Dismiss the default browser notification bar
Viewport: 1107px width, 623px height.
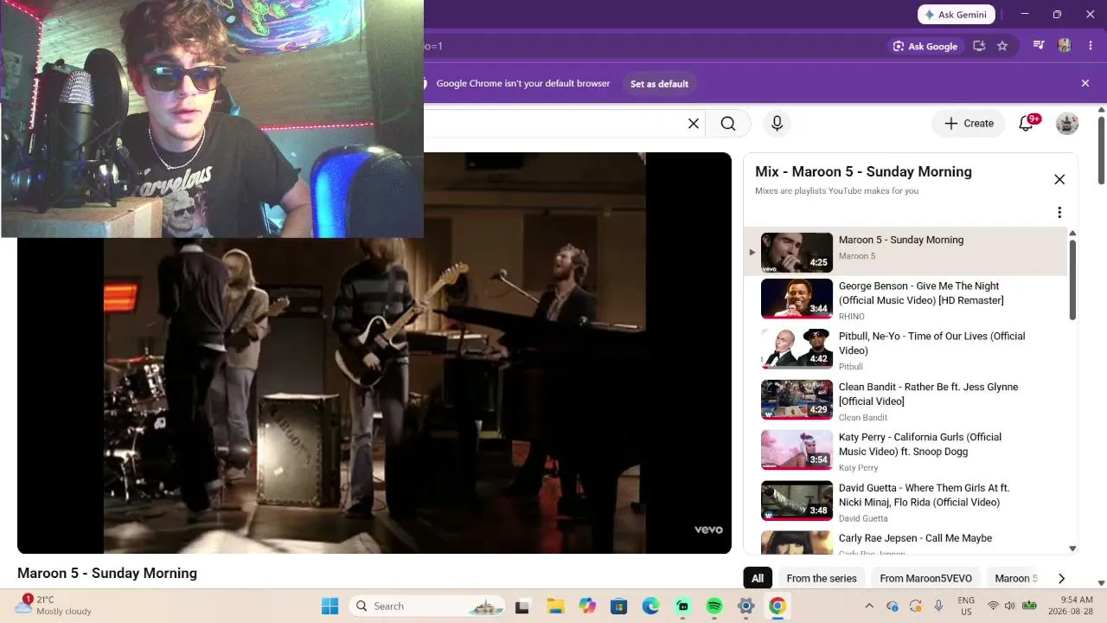click(x=1085, y=83)
